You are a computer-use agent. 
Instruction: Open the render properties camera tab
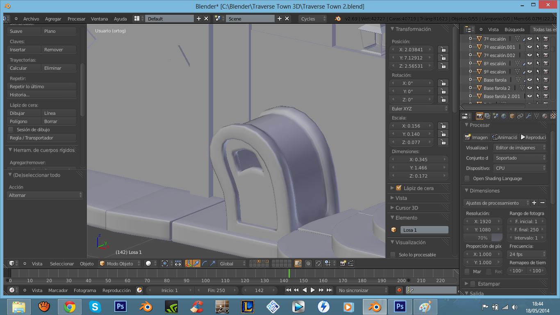[479, 116]
